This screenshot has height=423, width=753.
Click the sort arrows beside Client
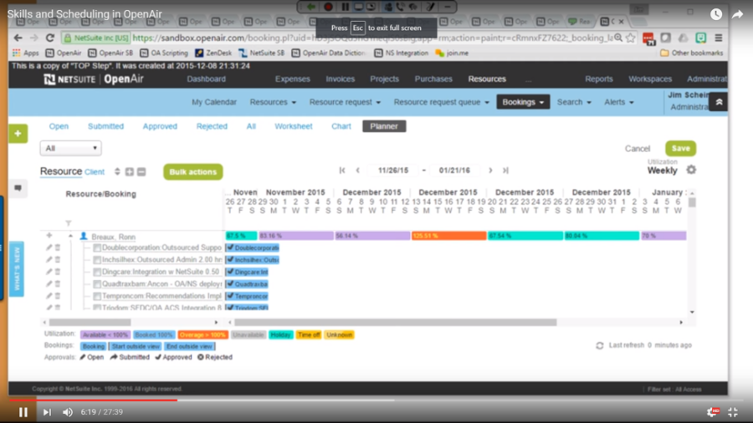117,171
